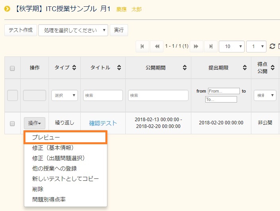Choose 削除 in the operation menu

(38, 189)
